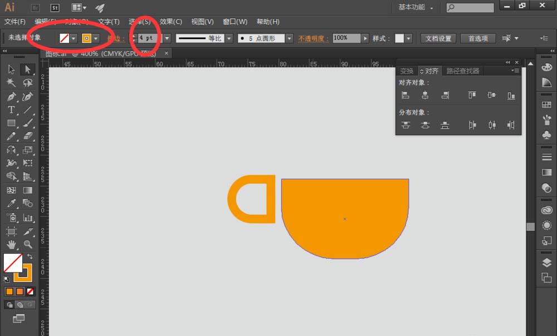Click the 文档设置 button
Image resolution: width=557 pixels, height=336 pixels.
point(438,38)
